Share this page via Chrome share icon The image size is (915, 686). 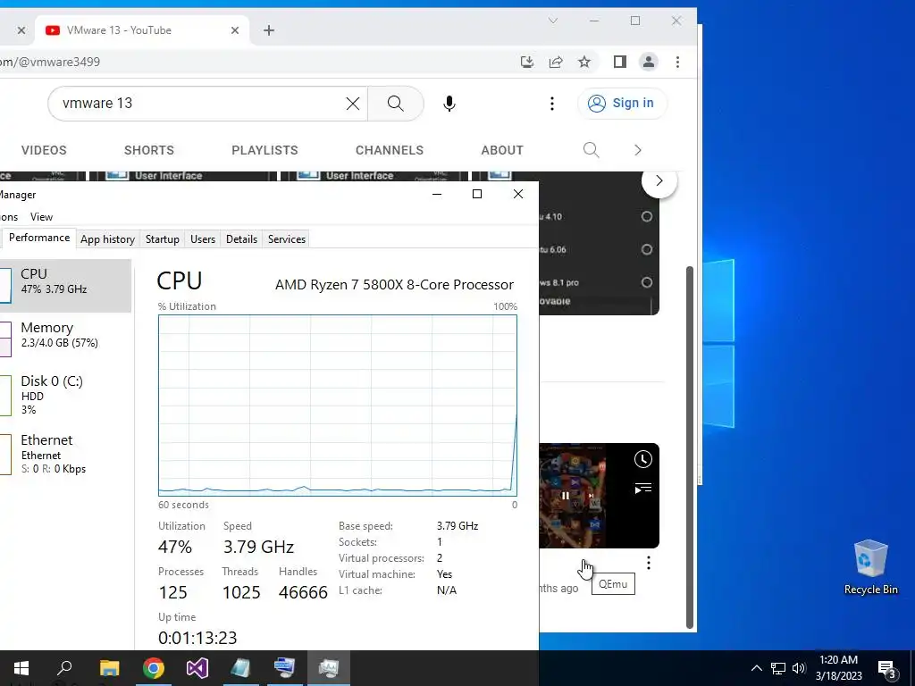point(556,62)
